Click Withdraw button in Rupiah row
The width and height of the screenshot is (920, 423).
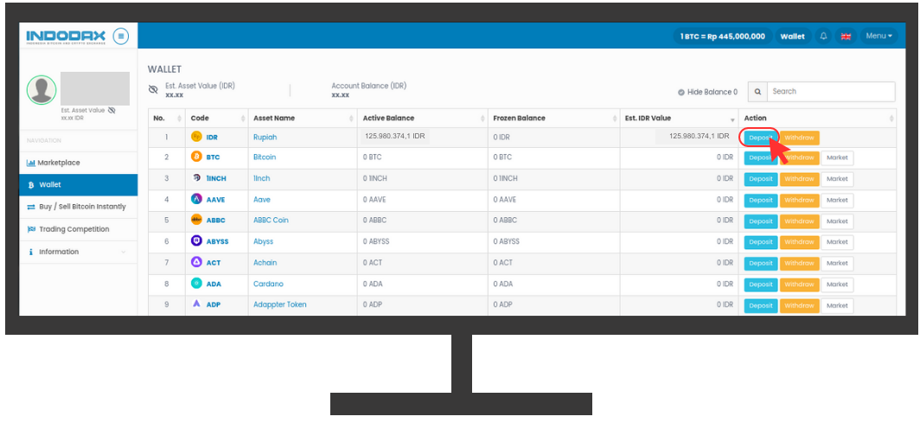(x=799, y=138)
